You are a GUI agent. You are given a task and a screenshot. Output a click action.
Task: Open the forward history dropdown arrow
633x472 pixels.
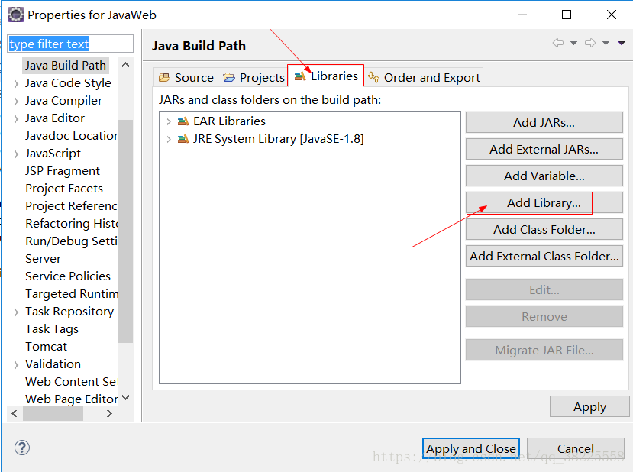[606, 44]
